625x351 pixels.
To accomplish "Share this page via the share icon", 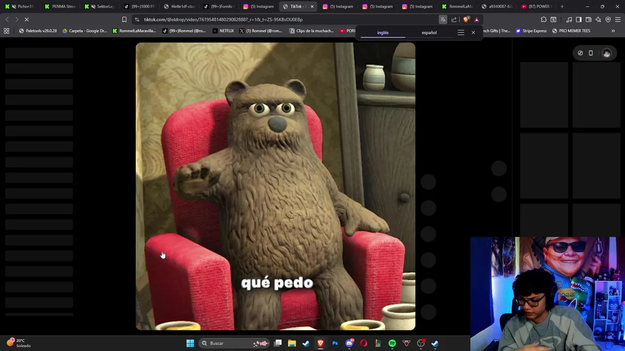I will tap(454, 19).
